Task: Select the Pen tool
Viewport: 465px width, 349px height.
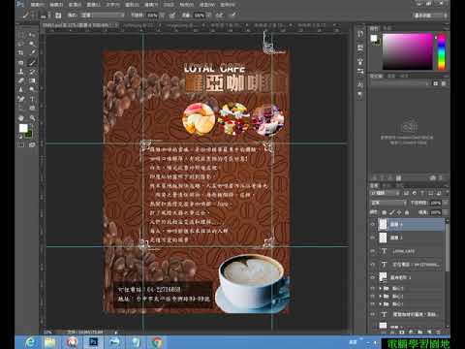Action: click(21, 99)
